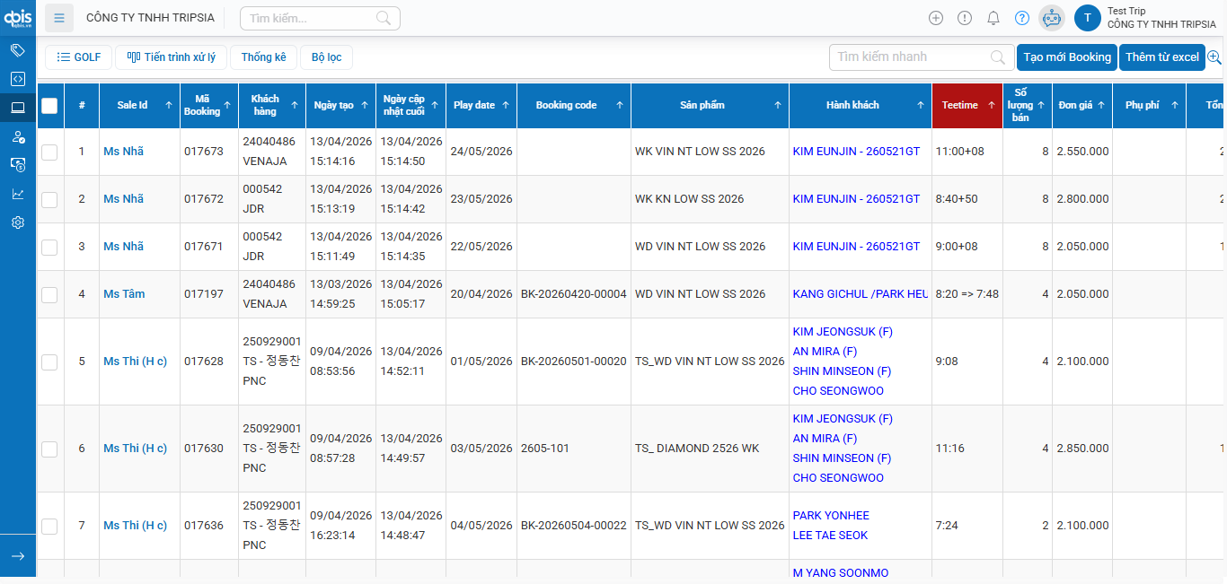Click the notification bell icon
The width and height of the screenshot is (1227, 584).
coord(993,18)
